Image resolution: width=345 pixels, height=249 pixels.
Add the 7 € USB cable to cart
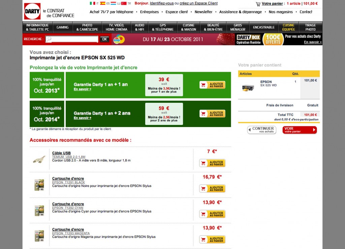(212, 163)
